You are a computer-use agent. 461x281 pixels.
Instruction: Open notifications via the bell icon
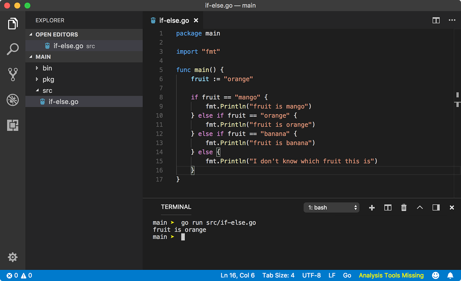[450, 275]
